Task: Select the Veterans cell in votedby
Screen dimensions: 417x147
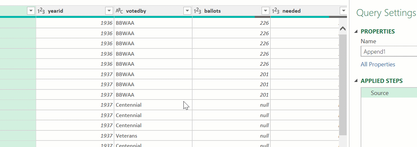Action: [x=126, y=136]
